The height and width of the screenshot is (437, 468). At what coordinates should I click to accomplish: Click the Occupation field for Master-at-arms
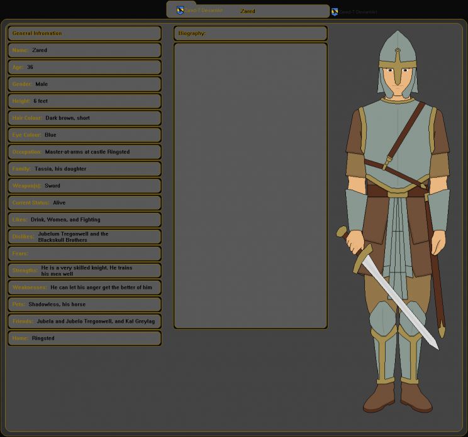84,152
